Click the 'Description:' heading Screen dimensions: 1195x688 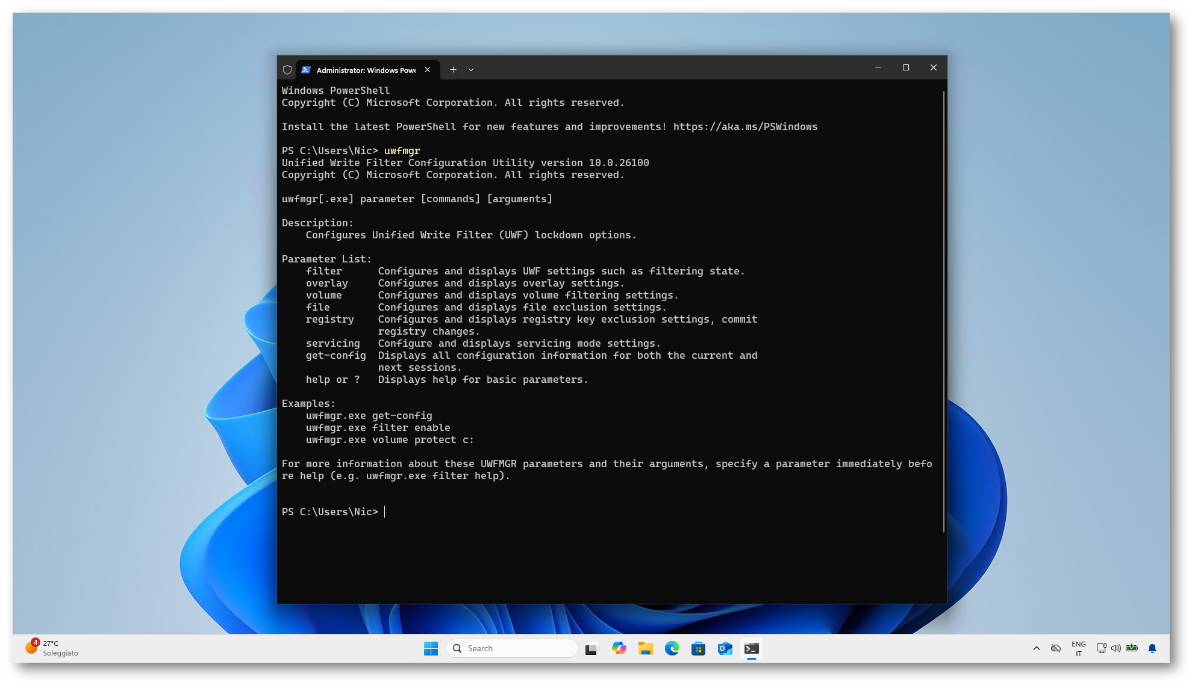coord(317,223)
